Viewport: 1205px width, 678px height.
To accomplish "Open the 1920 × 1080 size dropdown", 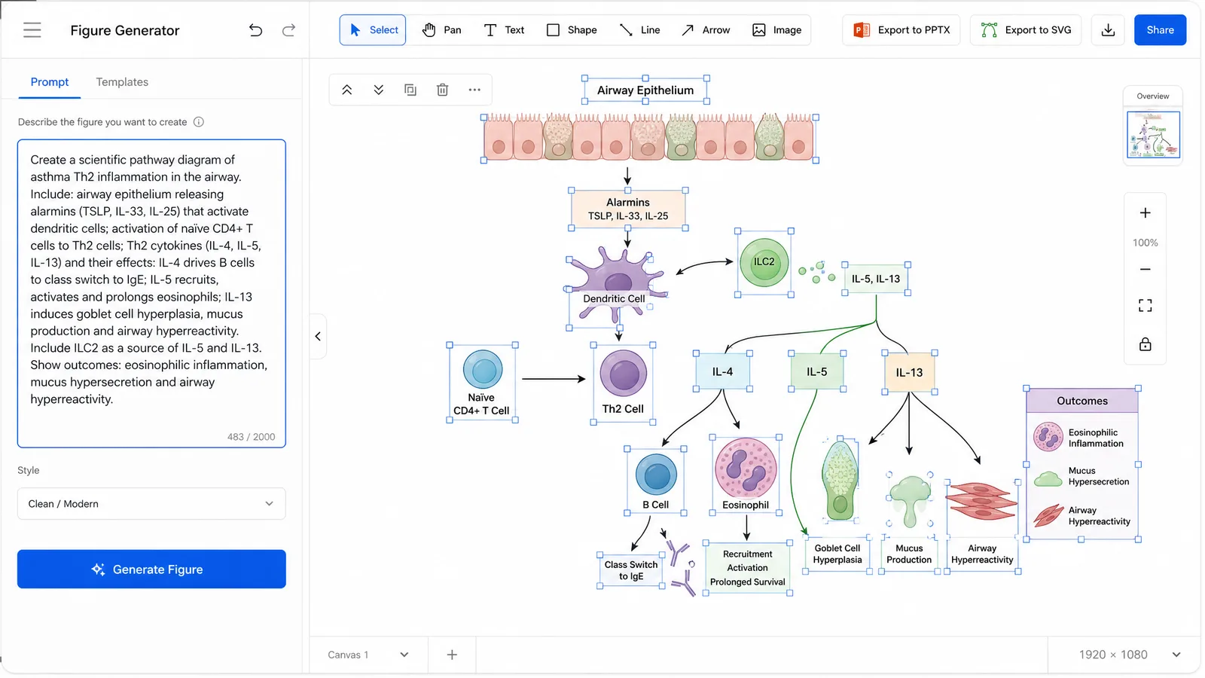I will point(1129,655).
